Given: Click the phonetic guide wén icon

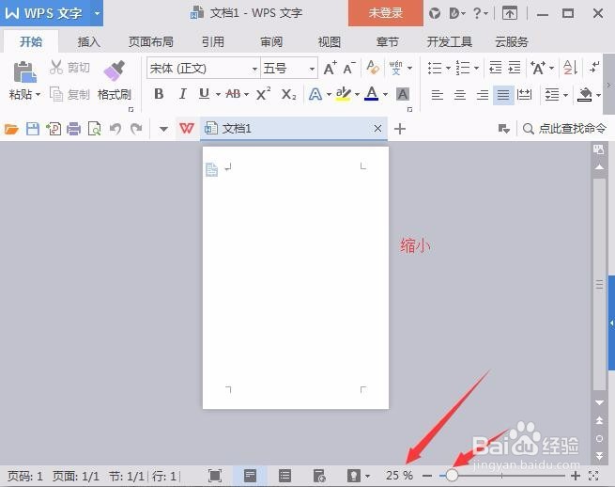Looking at the screenshot, I should tap(395, 68).
